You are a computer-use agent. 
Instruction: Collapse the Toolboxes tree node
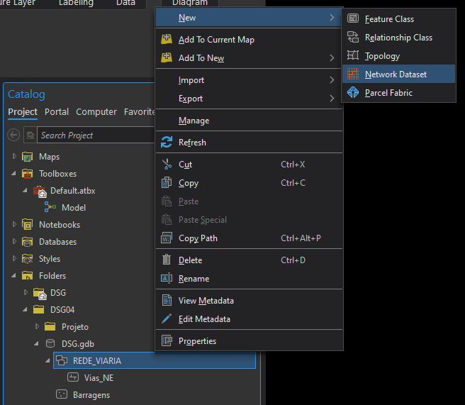click(x=14, y=174)
